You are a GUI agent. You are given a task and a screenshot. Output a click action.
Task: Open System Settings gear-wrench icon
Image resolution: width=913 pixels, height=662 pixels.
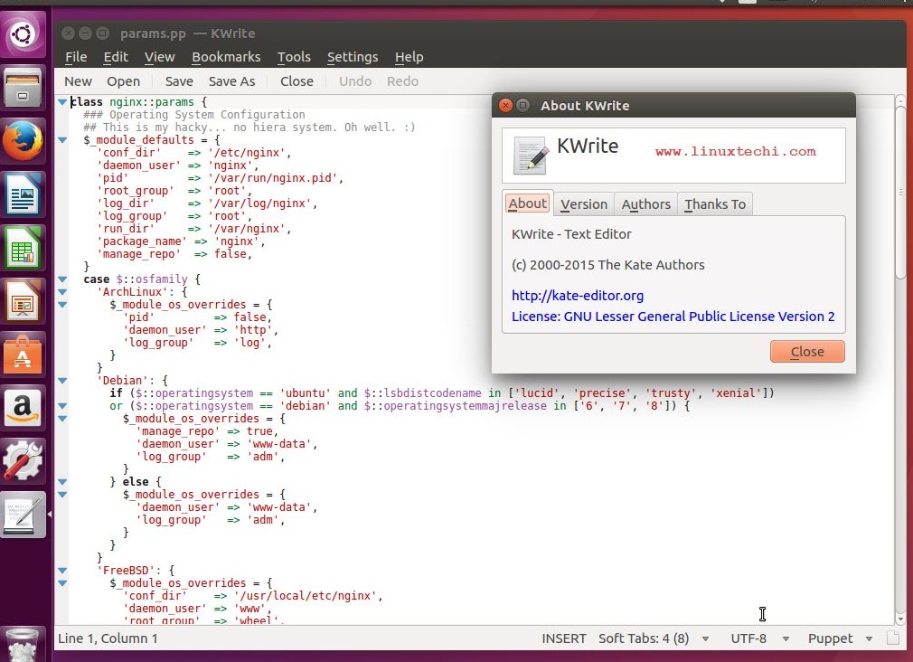click(x=22, y=462)
